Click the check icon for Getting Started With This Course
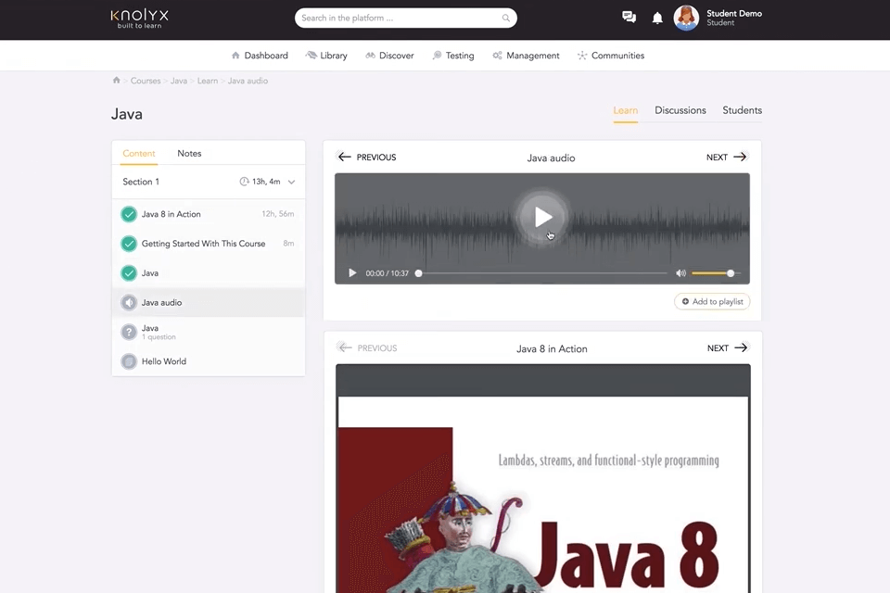This screenshot has width=890, height=593. point(129,244)
